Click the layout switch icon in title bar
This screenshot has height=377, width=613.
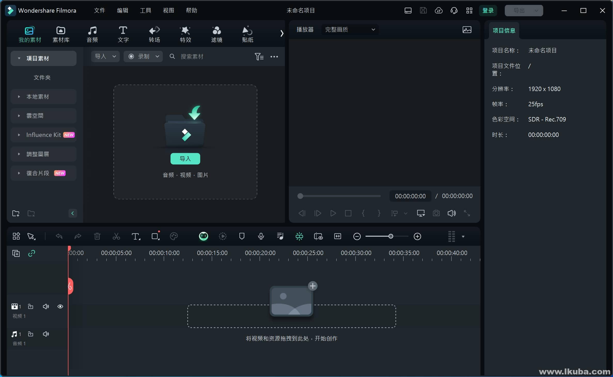(x=408, y=10)
